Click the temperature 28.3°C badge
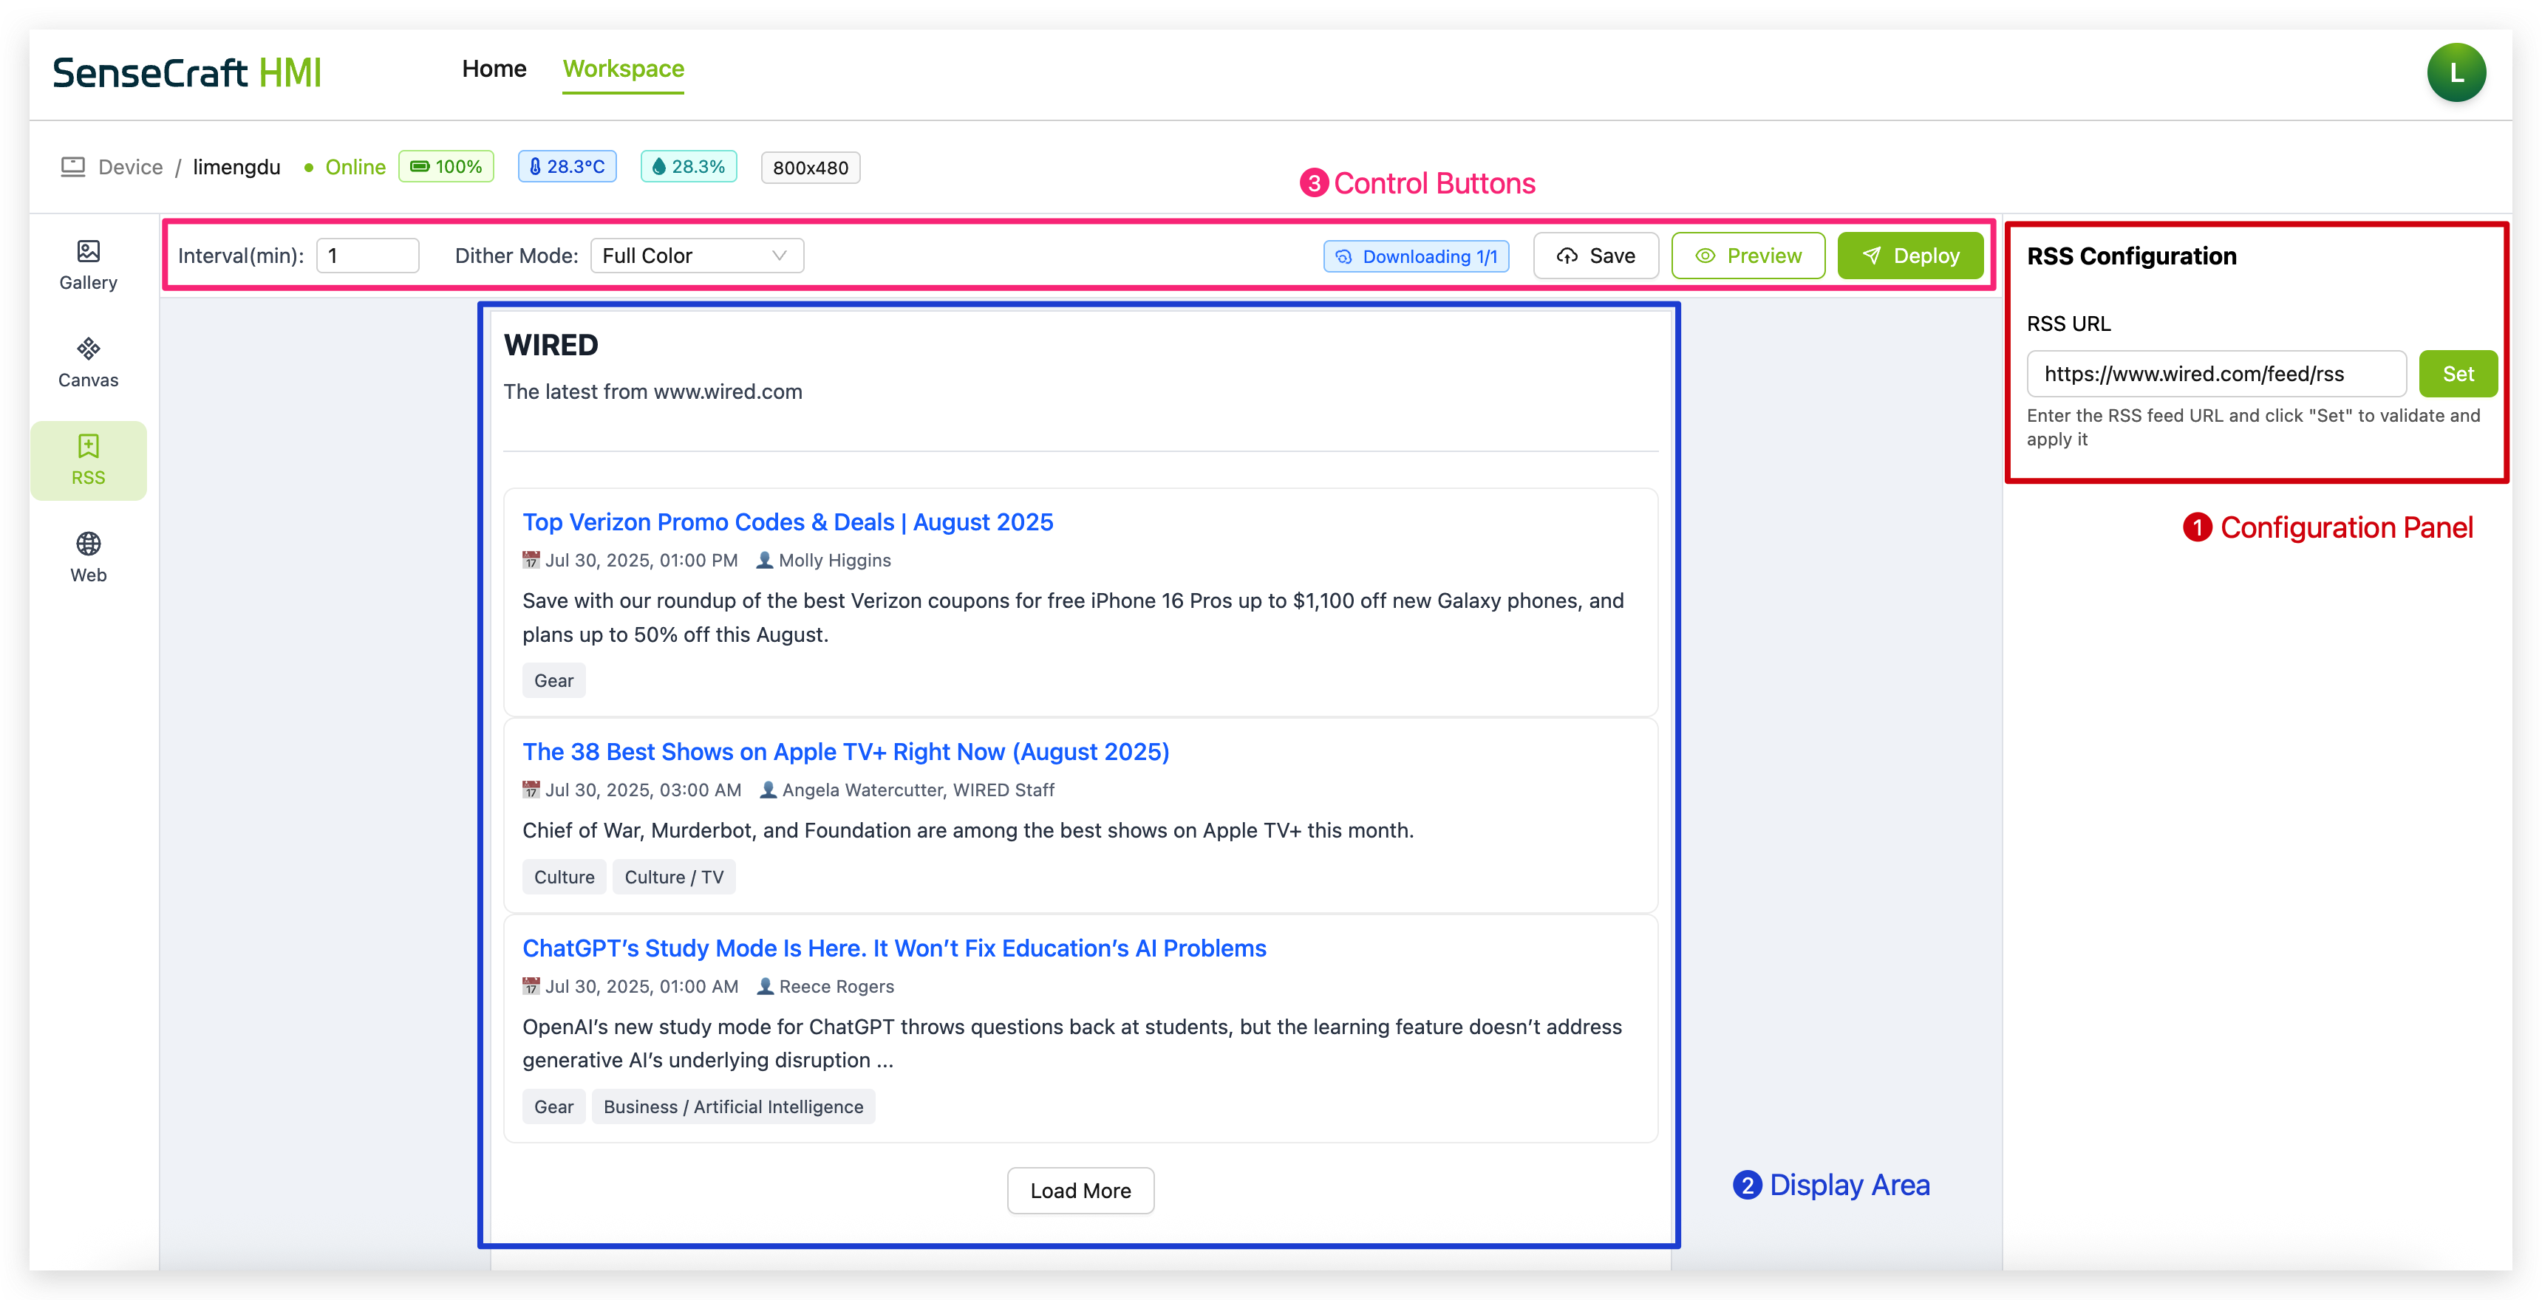Image resolution: width=2542 pixels, height=1300 pixels. [568, 167]
